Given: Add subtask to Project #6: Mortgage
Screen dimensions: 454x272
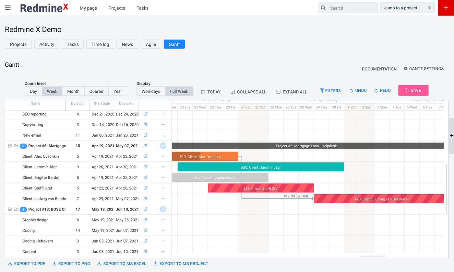Looking at the screenshot, I should (x=163, y=146).
